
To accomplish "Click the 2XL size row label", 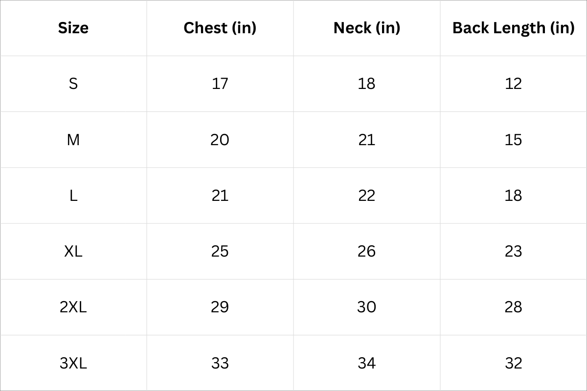I will coord(73,307).
